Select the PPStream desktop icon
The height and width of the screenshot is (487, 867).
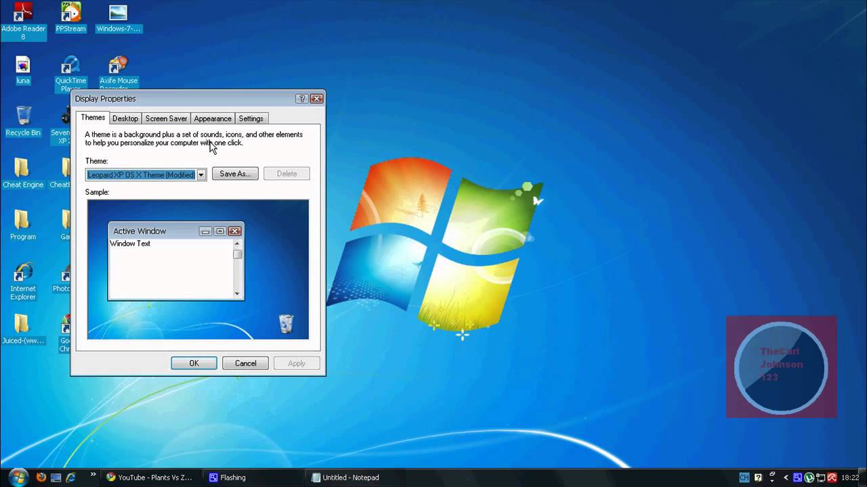pos(70,18)
